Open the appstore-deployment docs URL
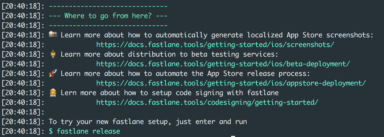384x137 pixels. (231, 83)
